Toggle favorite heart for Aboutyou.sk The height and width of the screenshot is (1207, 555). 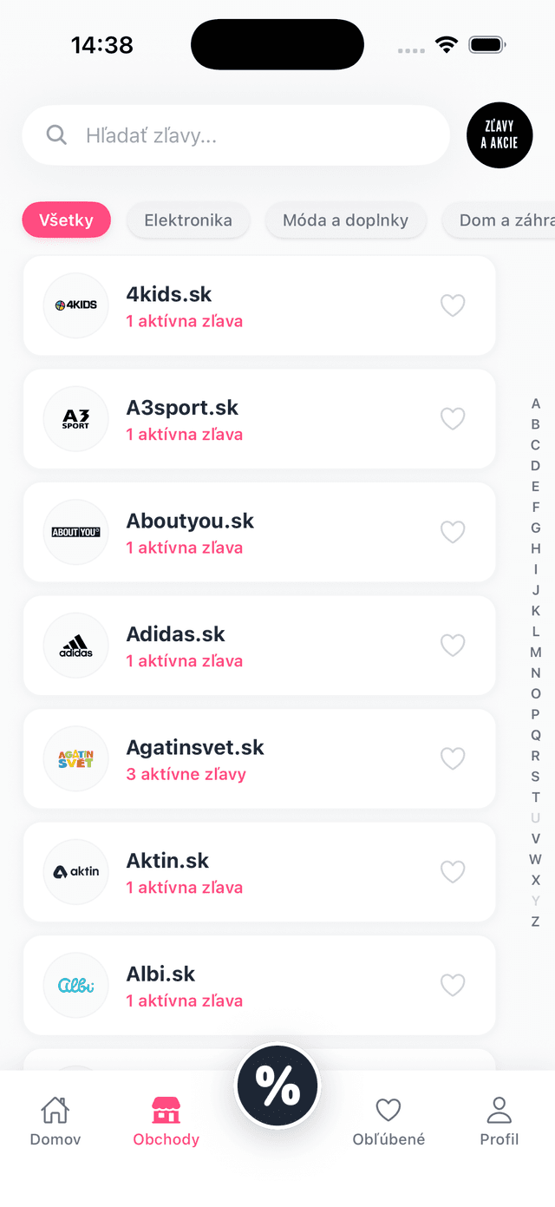(x=453, y=532)
